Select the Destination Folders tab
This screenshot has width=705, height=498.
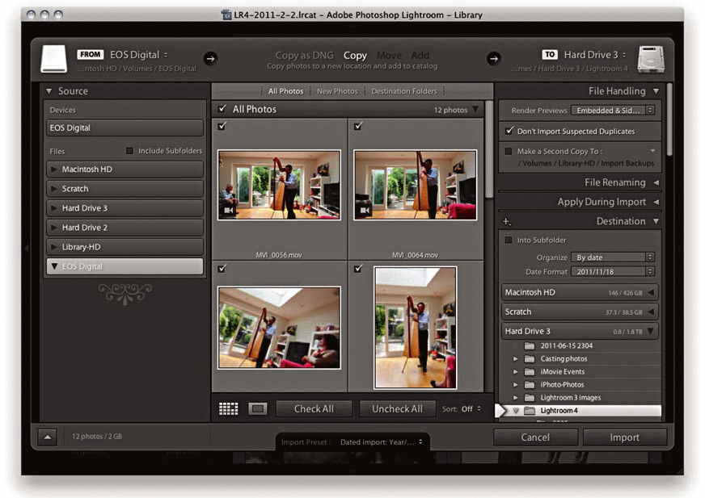(x=404, y=91)
